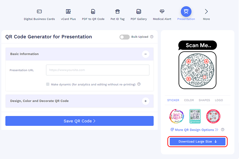Expand More QR code types arrow
Viewport: 239px width, 159px height.
(206, 11)
